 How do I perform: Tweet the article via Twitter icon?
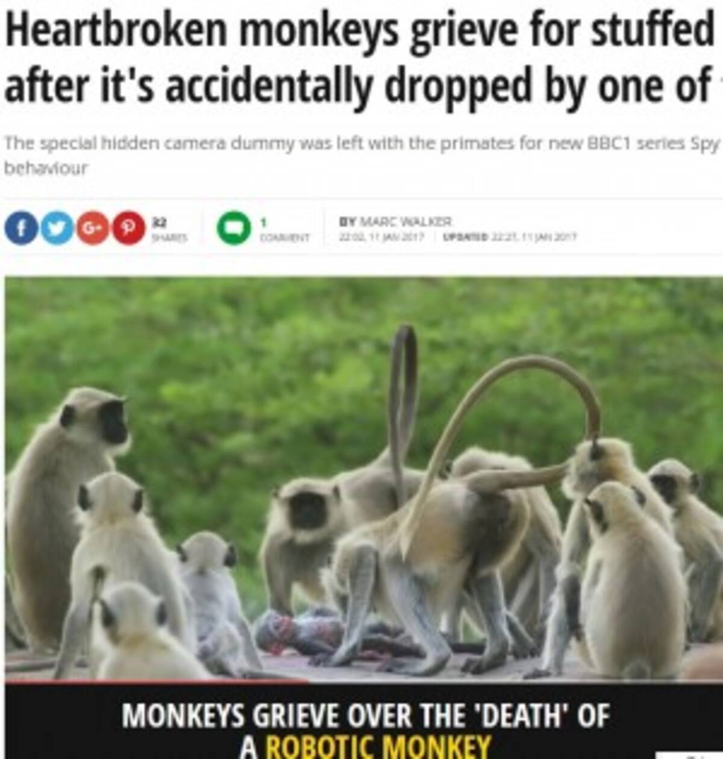point(56,229)
